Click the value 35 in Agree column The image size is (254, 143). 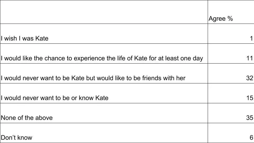pyautogui.click(x=250, y=118)
